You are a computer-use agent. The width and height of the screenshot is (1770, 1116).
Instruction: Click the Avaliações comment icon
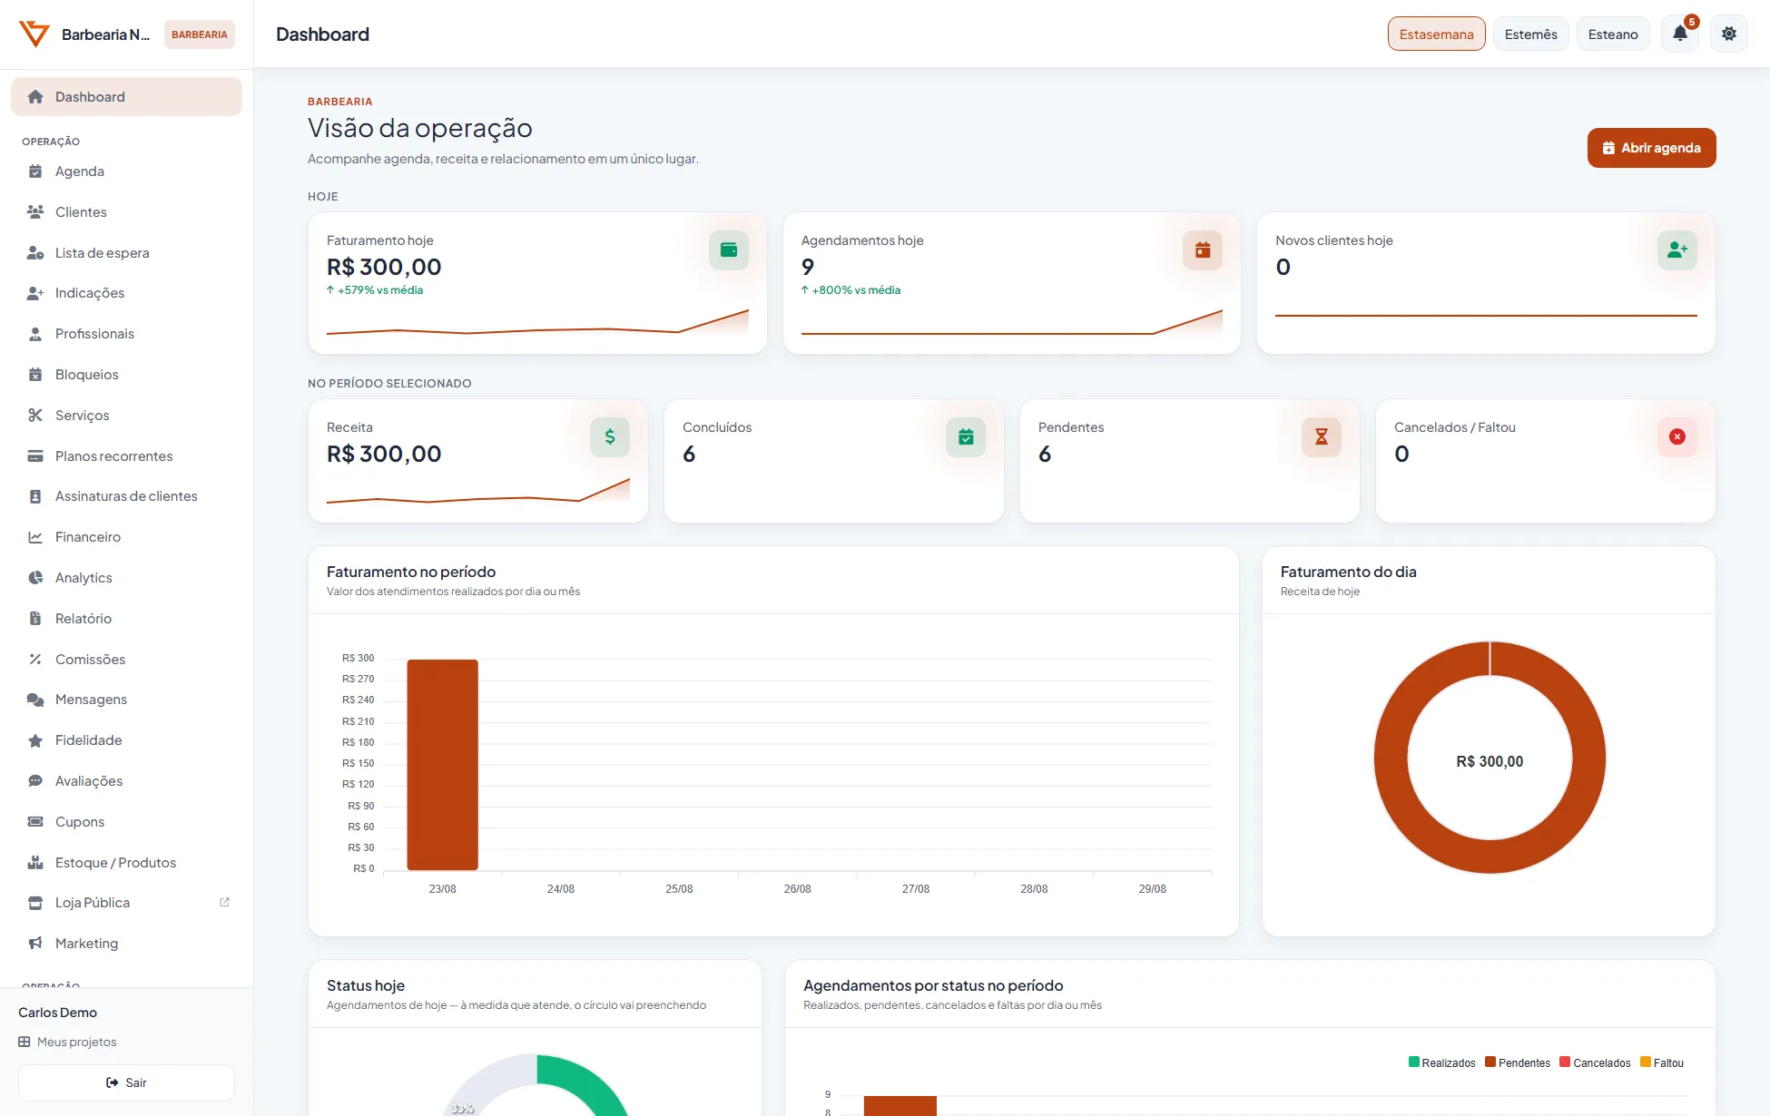(x=35, y=781)
